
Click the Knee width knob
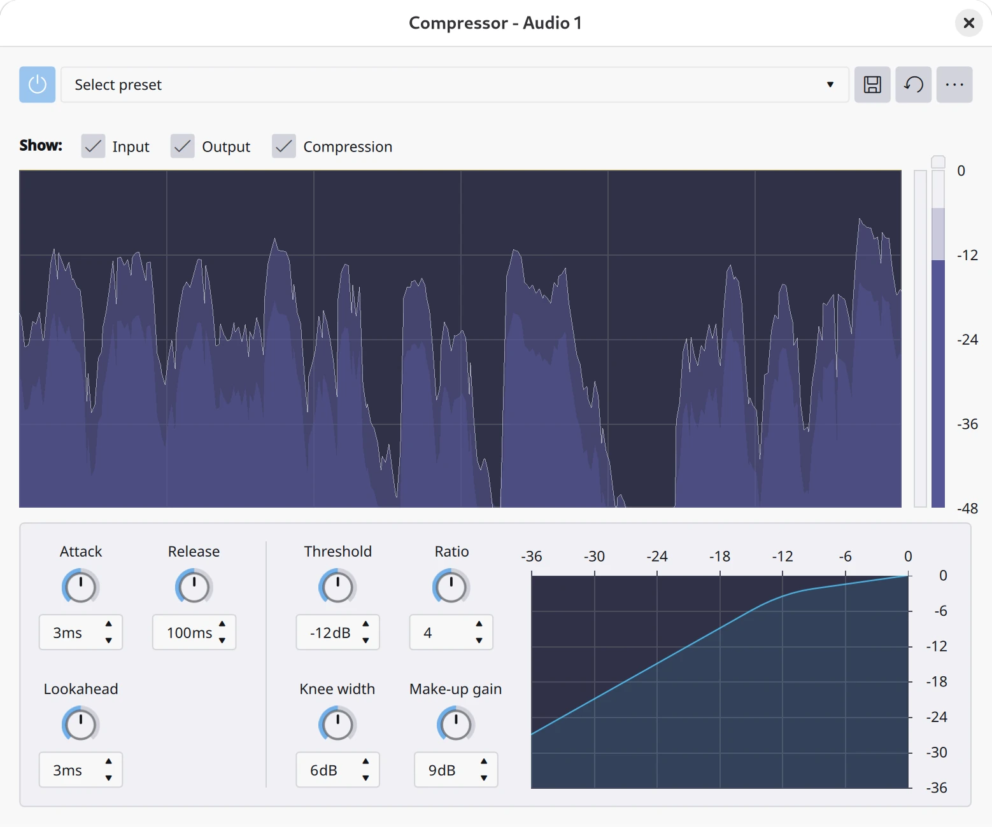coord(337,724)
